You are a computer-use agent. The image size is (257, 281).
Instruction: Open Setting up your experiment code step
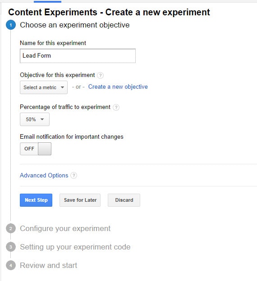coord(75,247)
